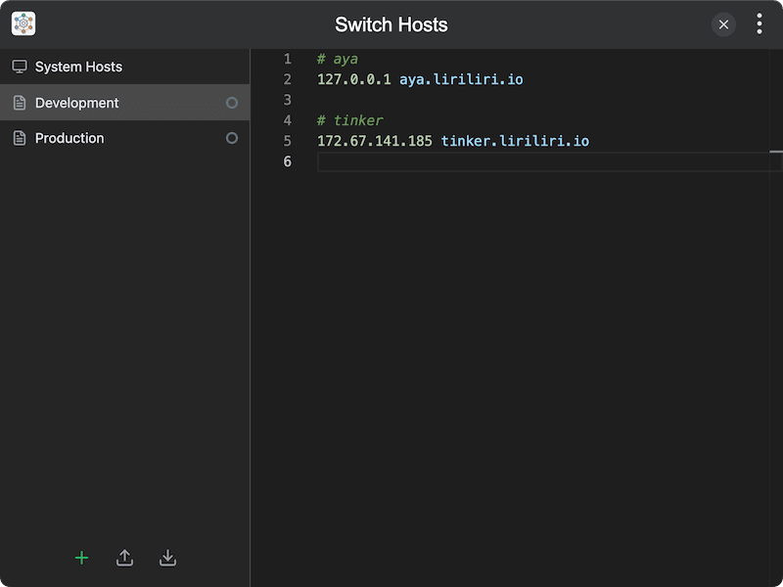Screen dimensions: 783x587
Task: Click line number 5 in the gutter
Action: click(287, 141)
